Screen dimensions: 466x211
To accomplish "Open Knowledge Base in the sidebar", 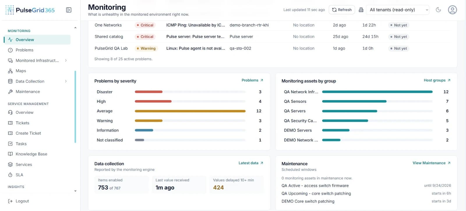I will [x=37, y=154].
